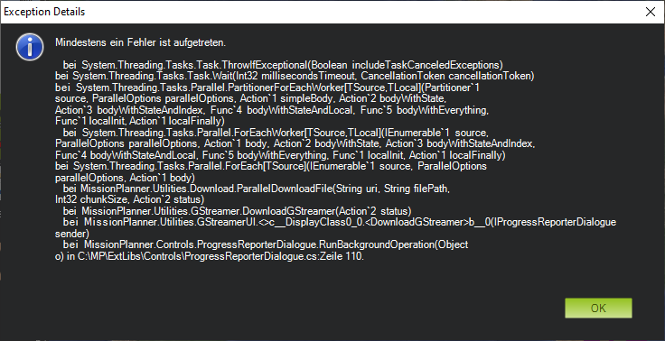The image size is (665, 341).
Task: Click the 'Mindestens ein Fehler ist aufgetreten' message
Action: pyautogui.click(x=140, y=42)
